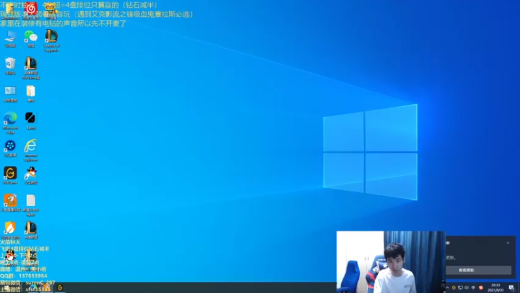The width and height of the screenshot is (520, 293).
Task: Switch the Chinese input mode indicator
Action: coord(473,288)
